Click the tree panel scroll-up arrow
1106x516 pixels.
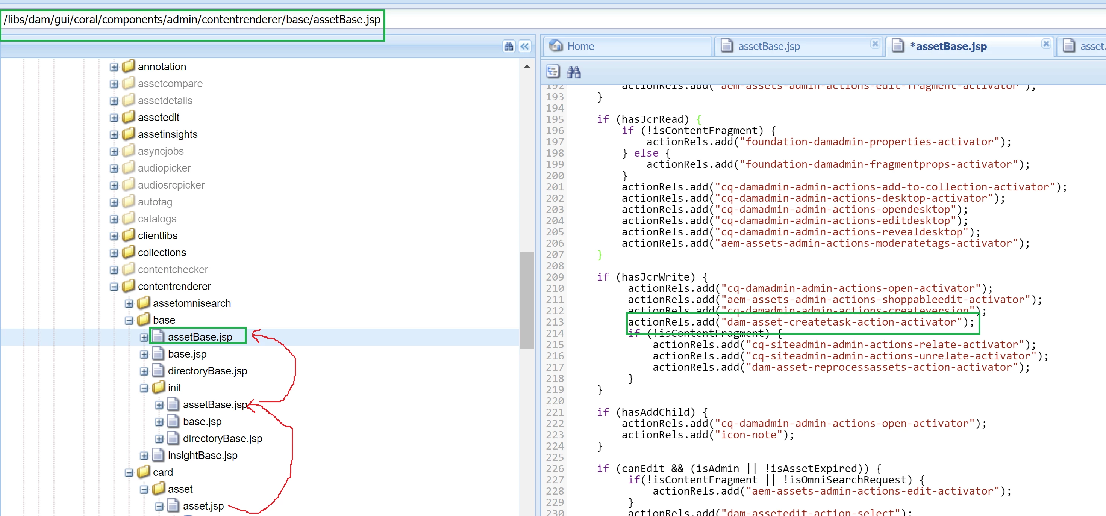[527, 67]
